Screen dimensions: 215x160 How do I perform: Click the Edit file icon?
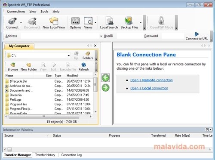pyautogui.click(x=54, y=65)
